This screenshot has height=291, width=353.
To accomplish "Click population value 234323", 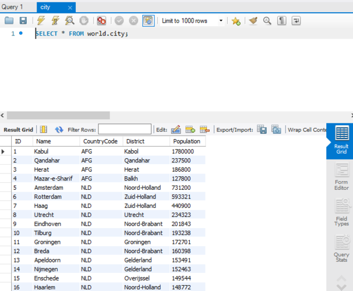I will (188, 215).
